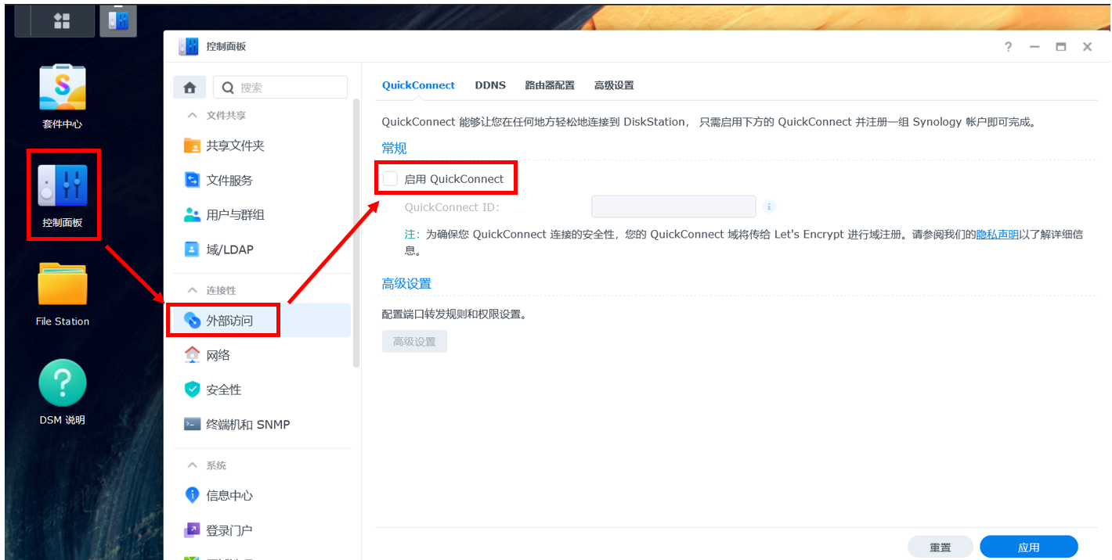Open 域/LDAP icon in sidebar
Image resolution: width=1112 pixels, height=560 pixels.
click(x=192, y=249)
